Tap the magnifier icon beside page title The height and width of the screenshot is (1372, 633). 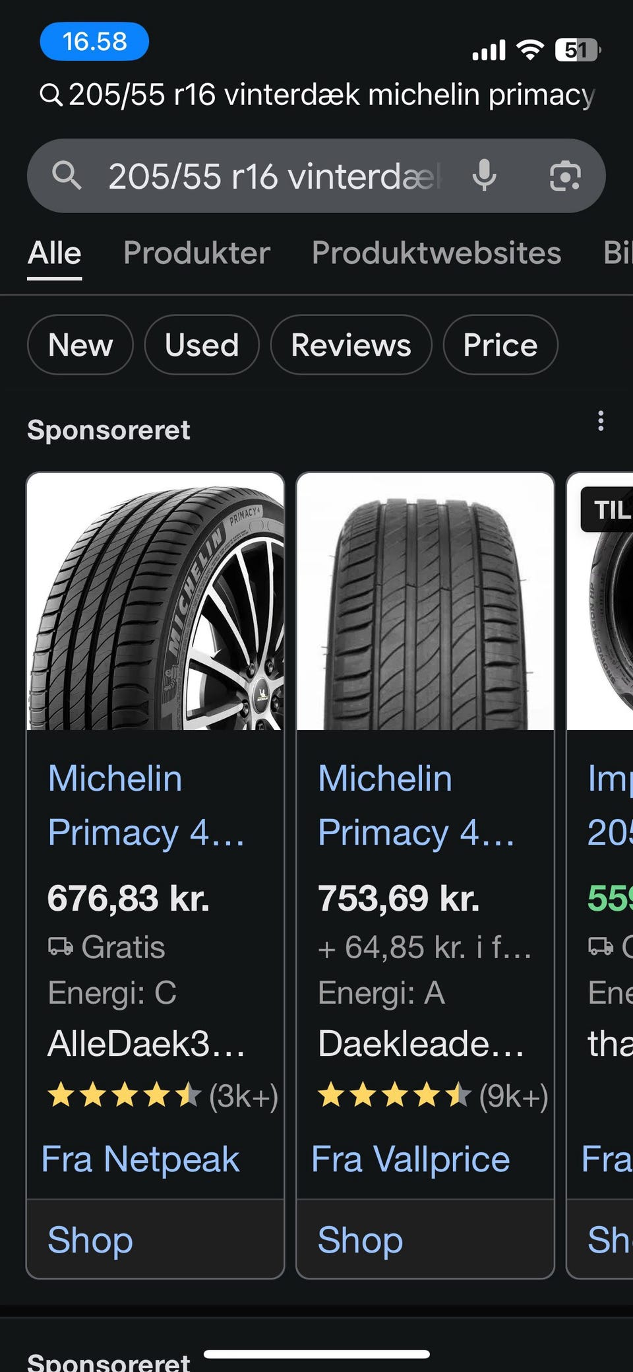tap(51, 95)
